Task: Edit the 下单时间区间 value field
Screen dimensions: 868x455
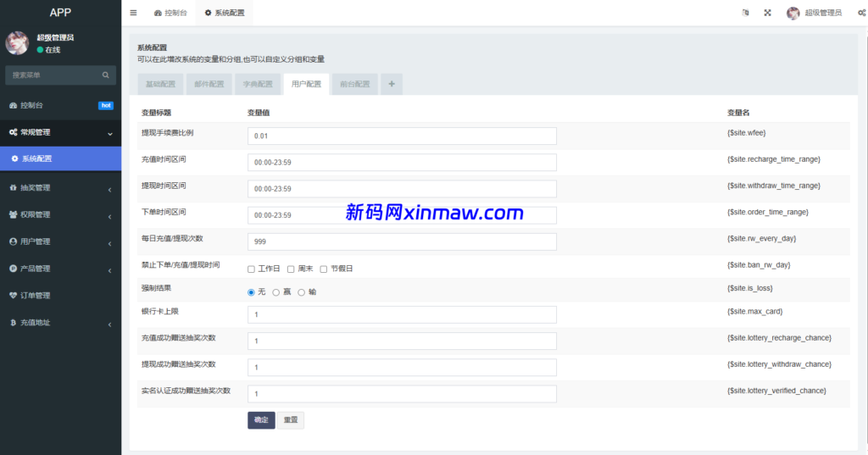Action: (402, 215)
